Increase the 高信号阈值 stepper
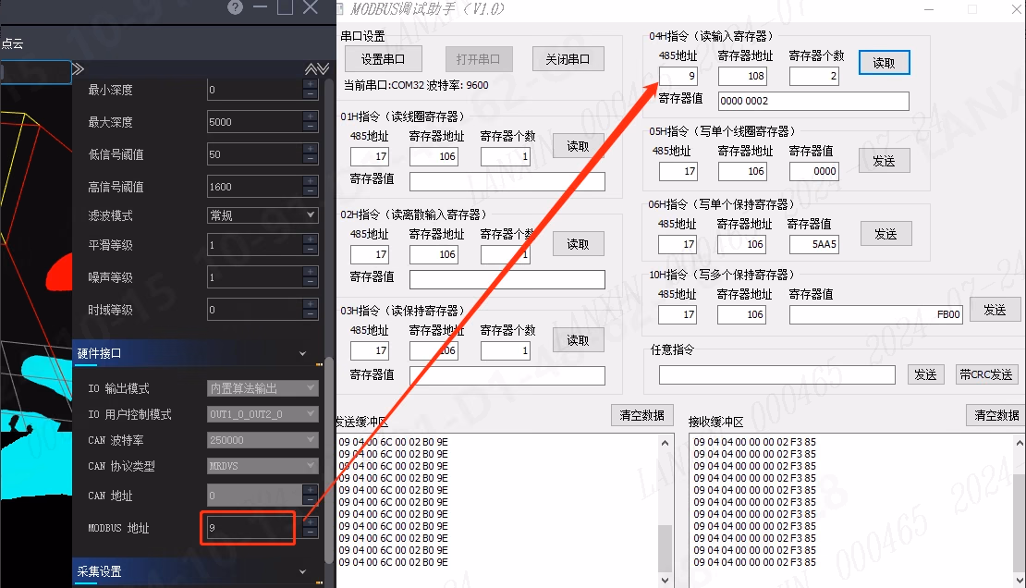The image size is (1026, 588). tap(311, 181)
